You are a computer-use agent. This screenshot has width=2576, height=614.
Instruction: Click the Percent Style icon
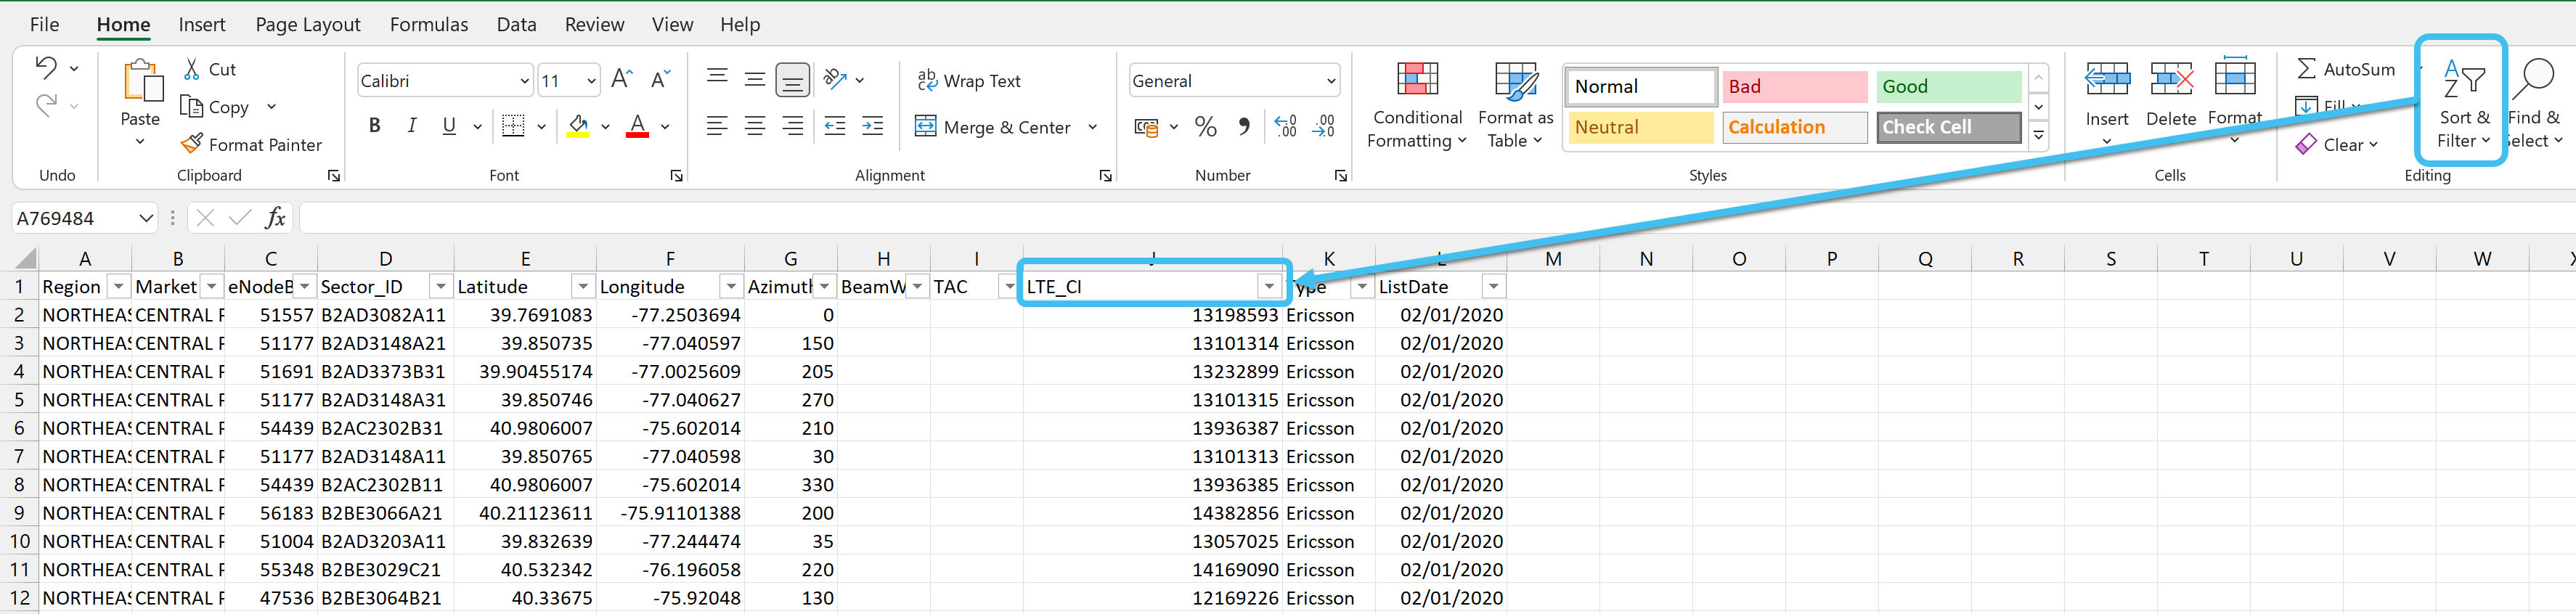pos(1206,127)
